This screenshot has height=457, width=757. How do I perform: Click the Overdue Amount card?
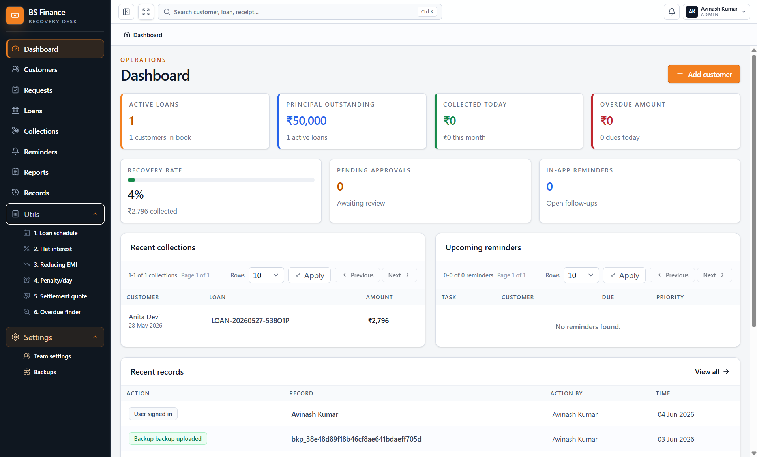[666, 121]
